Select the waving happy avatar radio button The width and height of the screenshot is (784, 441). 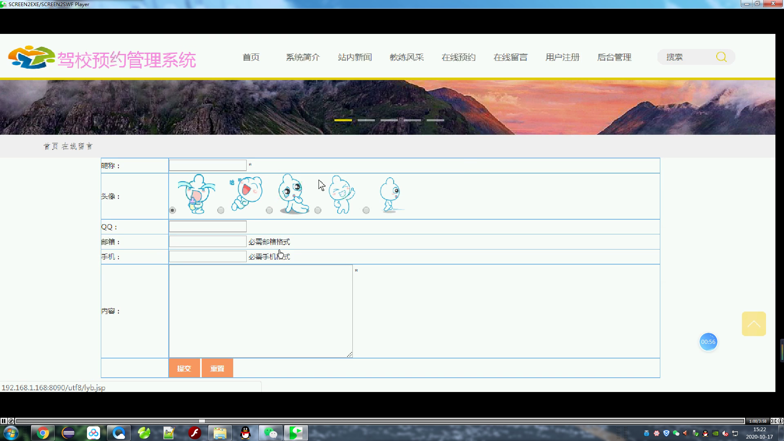(318, 210)
